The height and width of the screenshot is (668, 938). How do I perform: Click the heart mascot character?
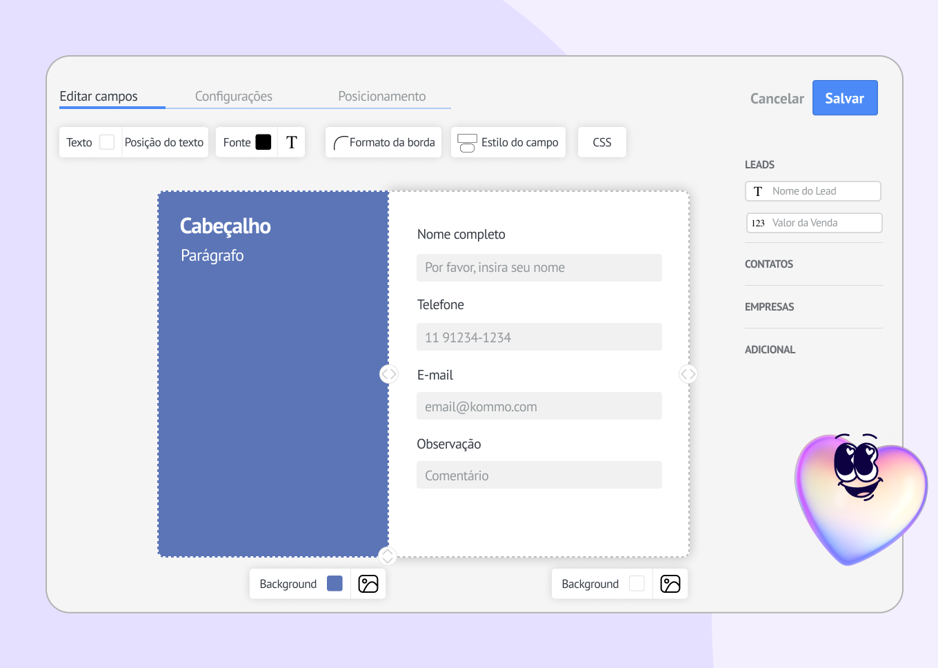pos(861,498)
